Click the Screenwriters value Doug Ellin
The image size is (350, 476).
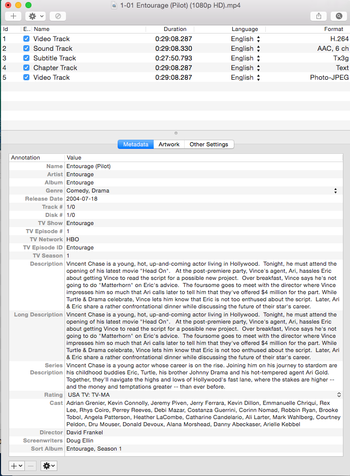[x=80, y=440]
